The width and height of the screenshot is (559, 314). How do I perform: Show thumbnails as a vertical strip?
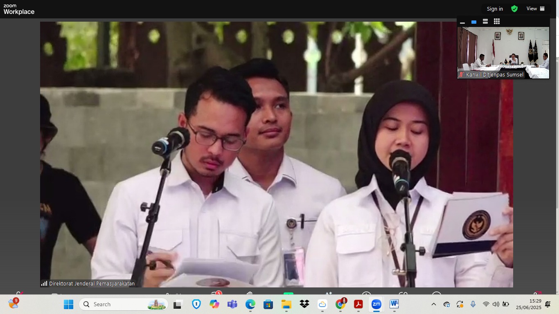point(485,22)
